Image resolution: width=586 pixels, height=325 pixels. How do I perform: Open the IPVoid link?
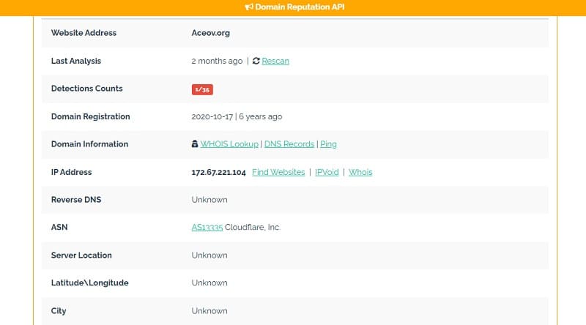click(x=327, y=172)
